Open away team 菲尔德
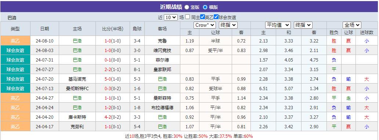Screen dimensions: 379x140 (162, 60)
